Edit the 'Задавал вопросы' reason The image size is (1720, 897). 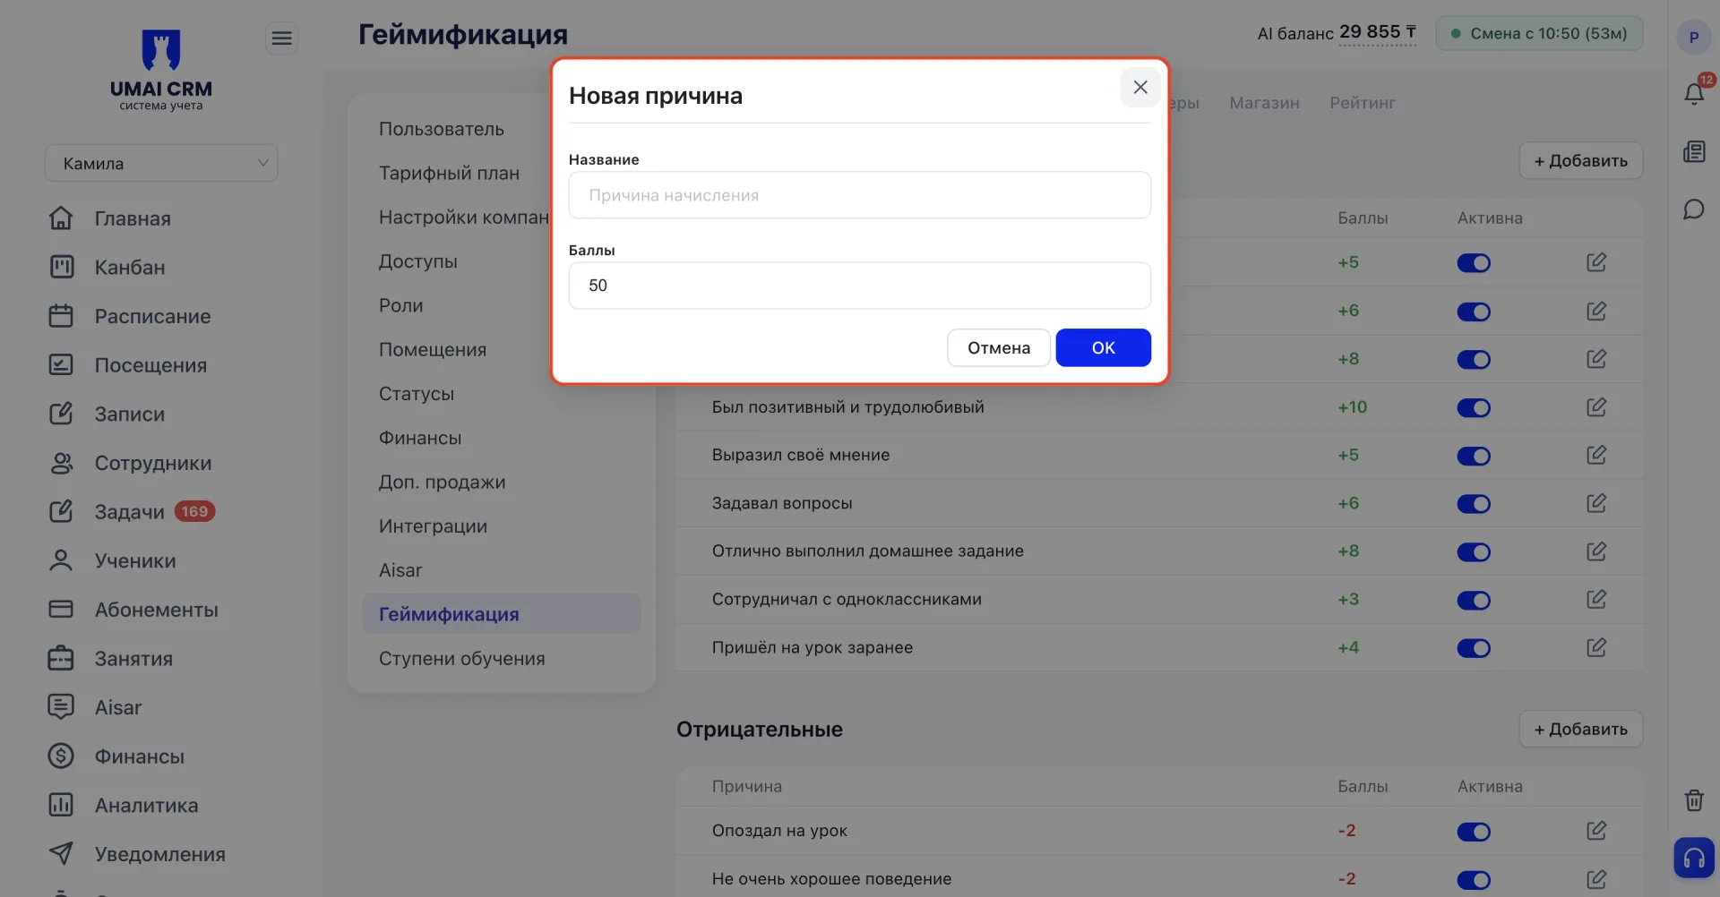[1596, 503]
